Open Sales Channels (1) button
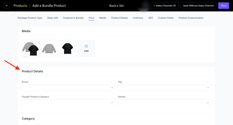This screenshot has height=125, width=233. coord(164,6)
